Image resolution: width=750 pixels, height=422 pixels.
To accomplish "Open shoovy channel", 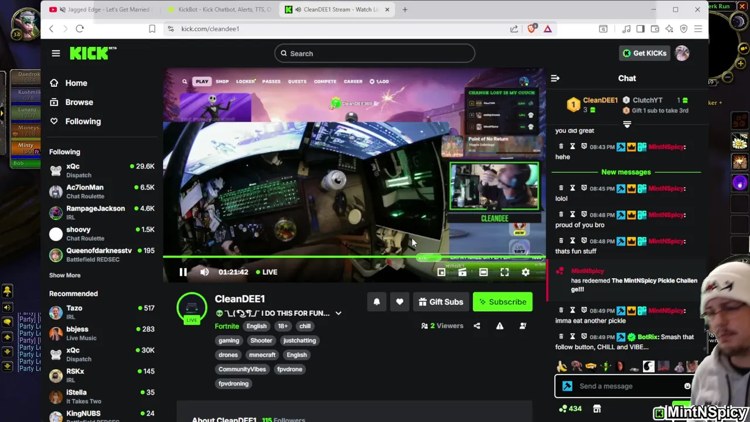I will coord(102,234).
